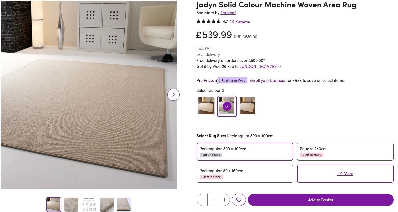The height and width of the screenshot is (212, 398).
Task: Select the third rug colour swatch
Action: [247, 106]
